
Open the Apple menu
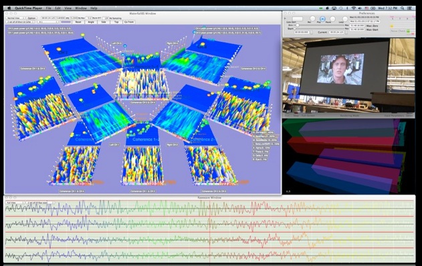tap(9, 8)
